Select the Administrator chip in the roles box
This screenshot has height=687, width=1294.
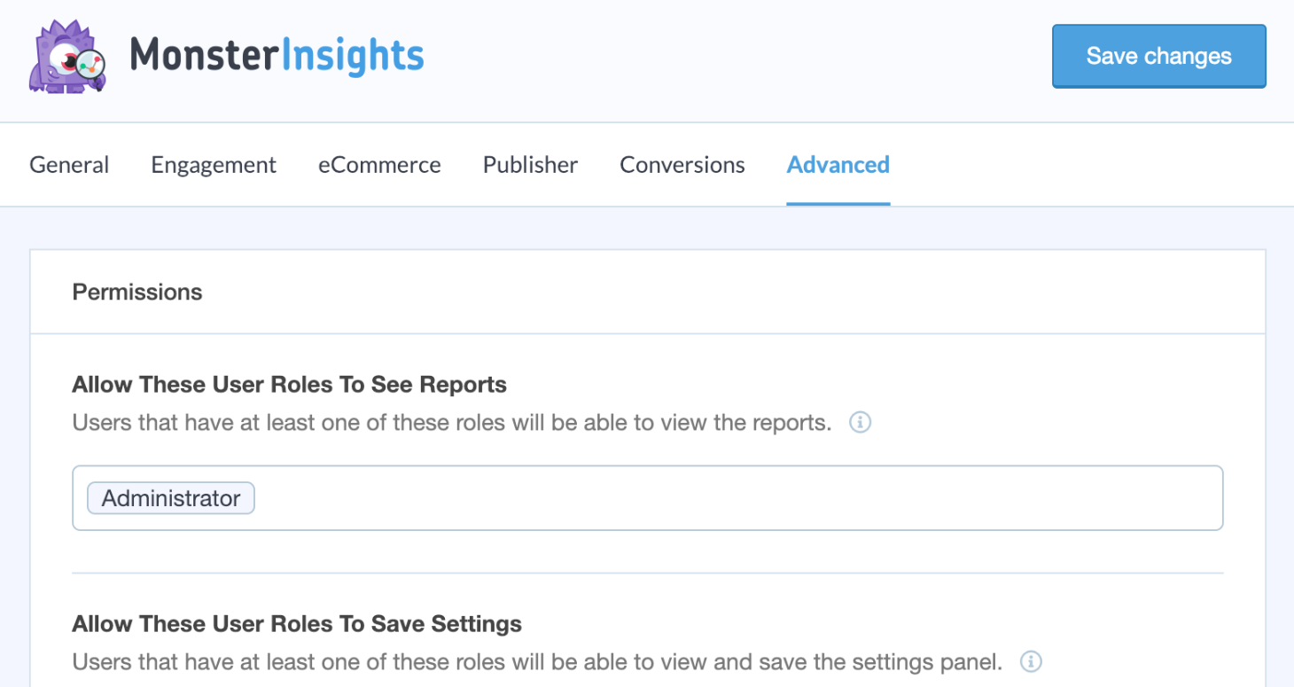(x=170, y=497)
